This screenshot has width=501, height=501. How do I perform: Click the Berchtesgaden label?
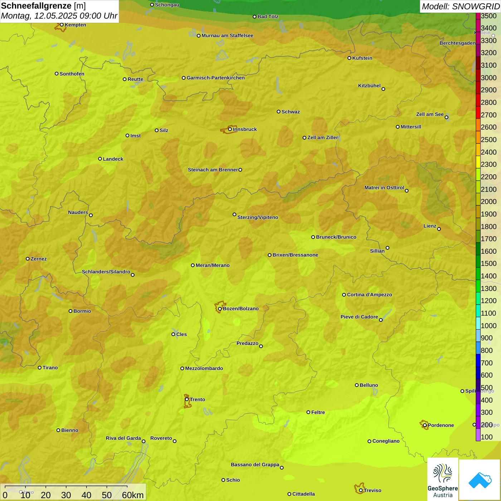point(457,43)
